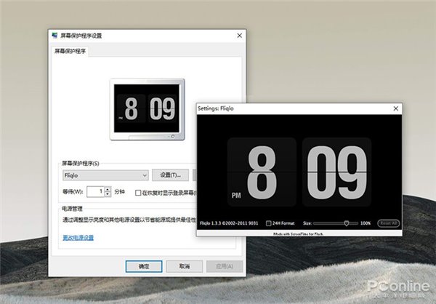Click the 应用(A) Apply button
Viewport: 436px width, 304px height.
(225, 266)
